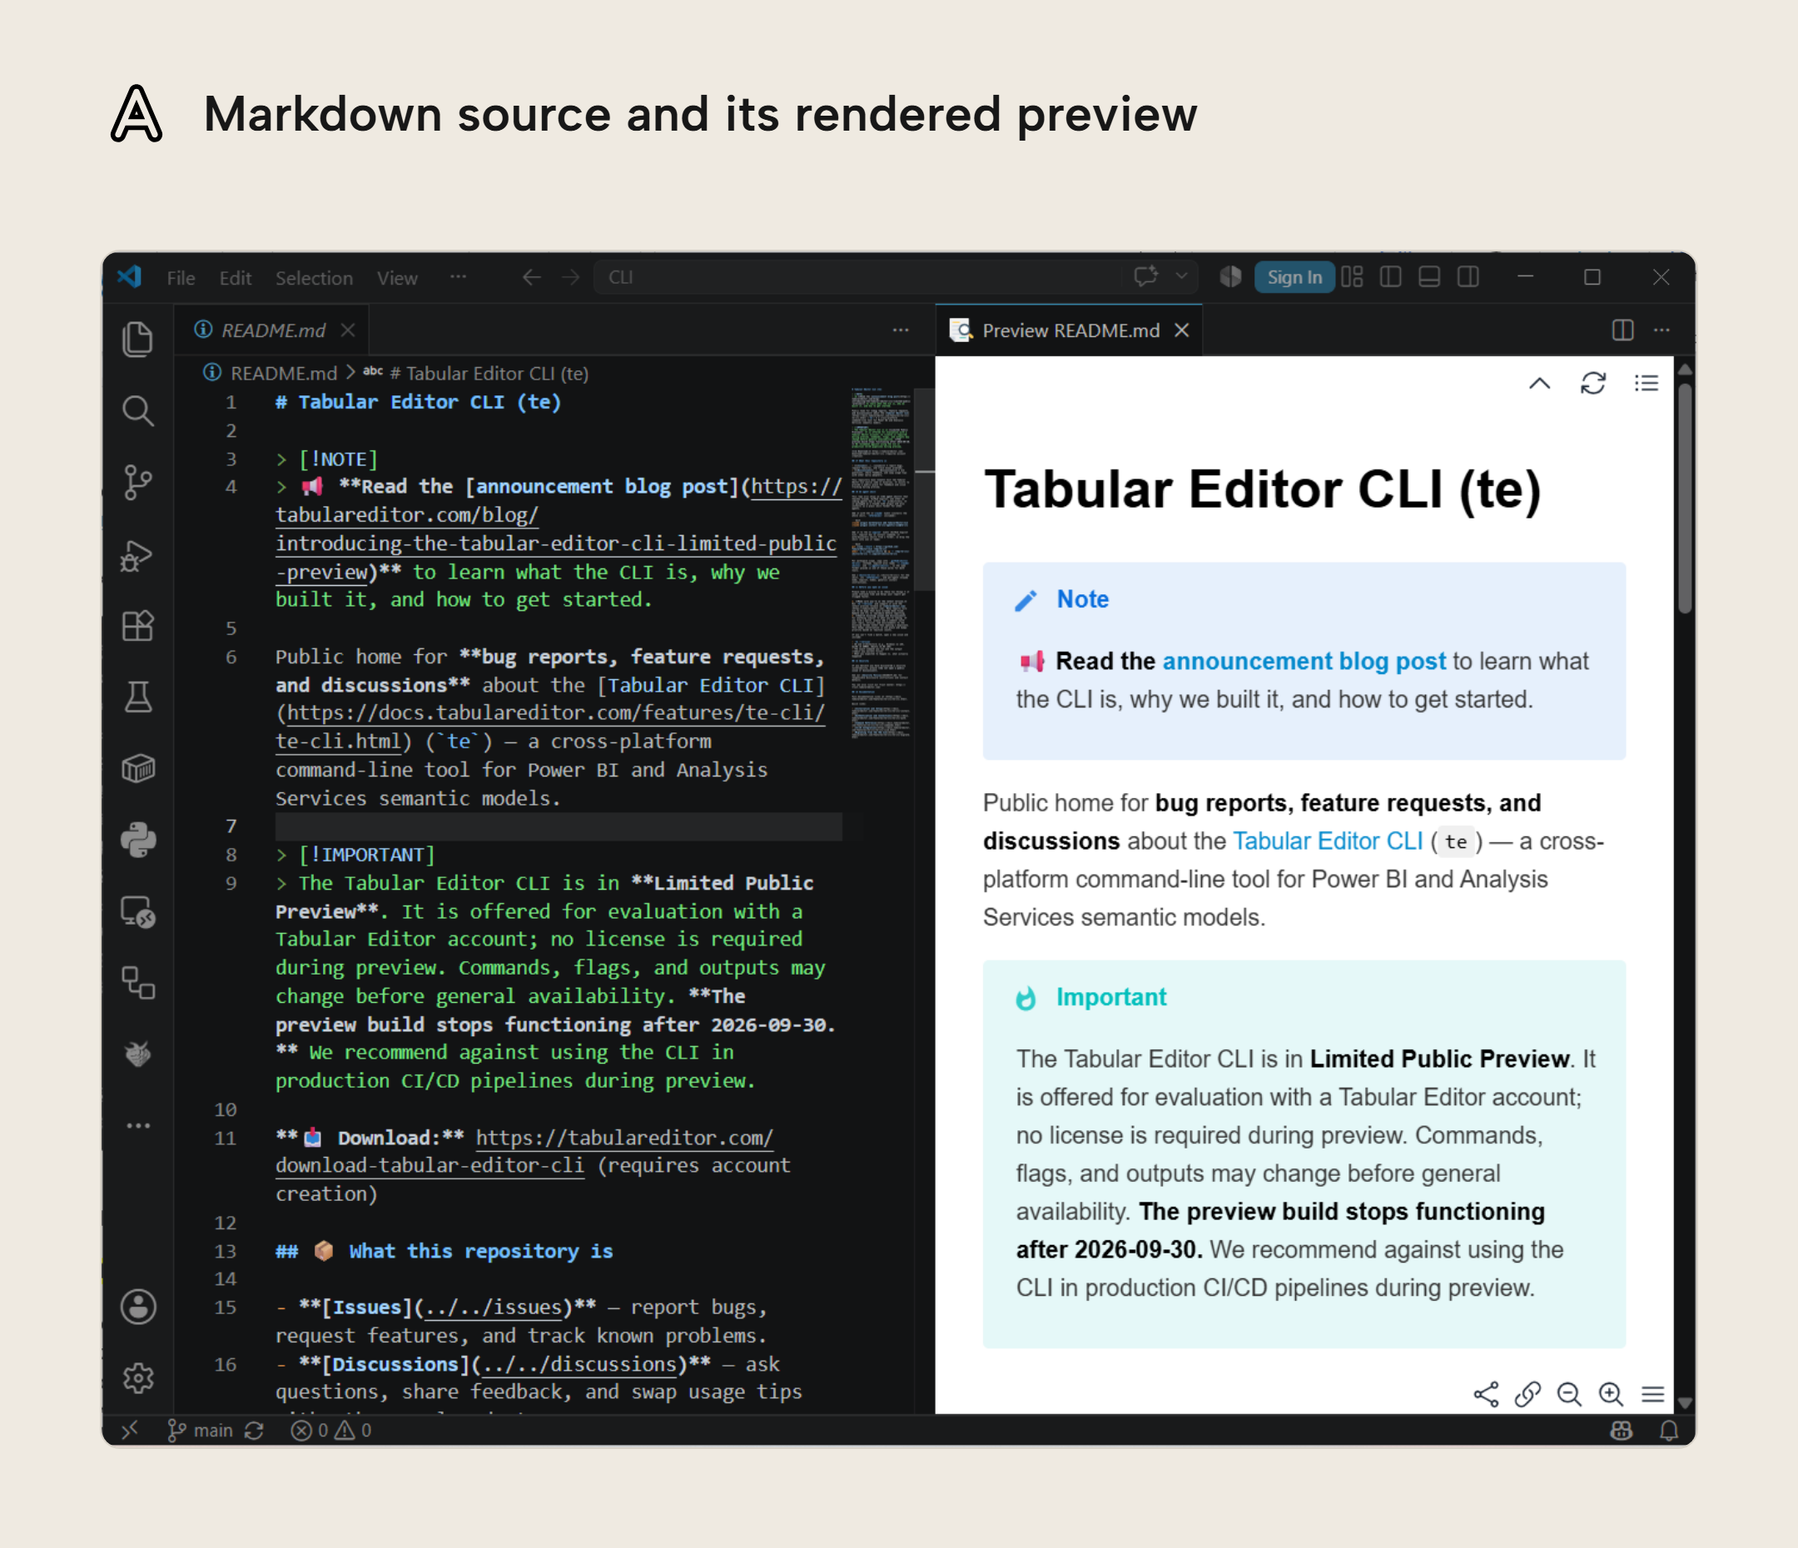1798x1548 pixels.
Task: Open the View menu
Action: point(396,278)
